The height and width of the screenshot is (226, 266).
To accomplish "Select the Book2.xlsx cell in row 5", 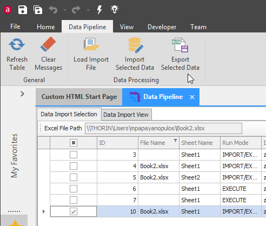I will tap(158, 177).
